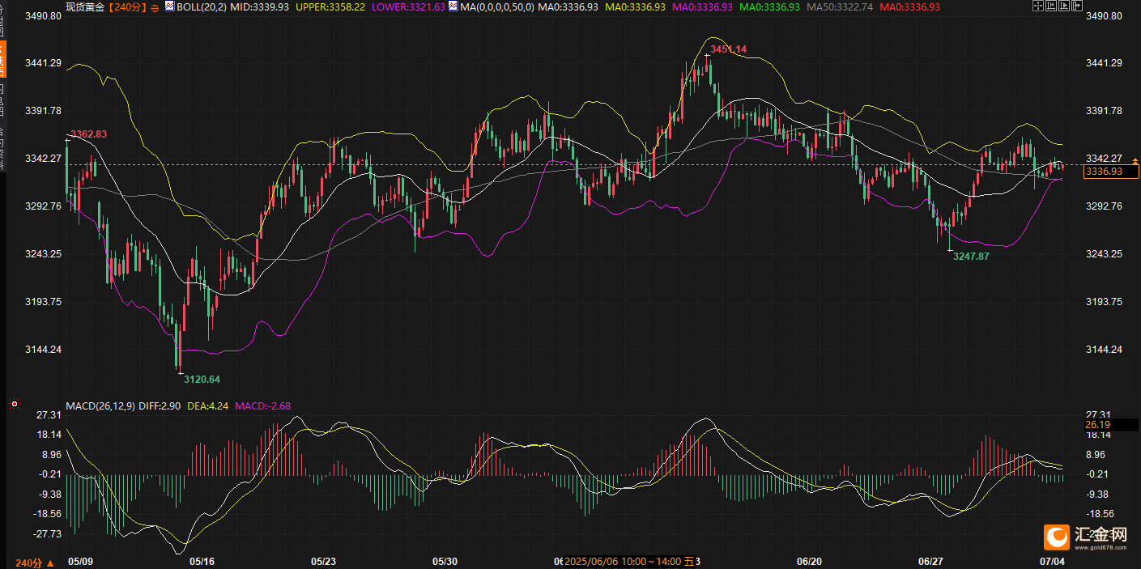Click the orange circled-plus icon after 240分

(155, 7)
